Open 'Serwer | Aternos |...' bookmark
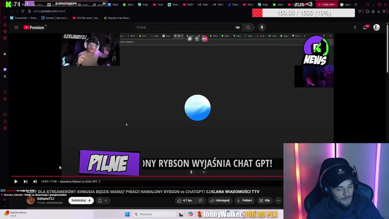The height and width of the screenshot is (219, 389). tap(55, 18)
